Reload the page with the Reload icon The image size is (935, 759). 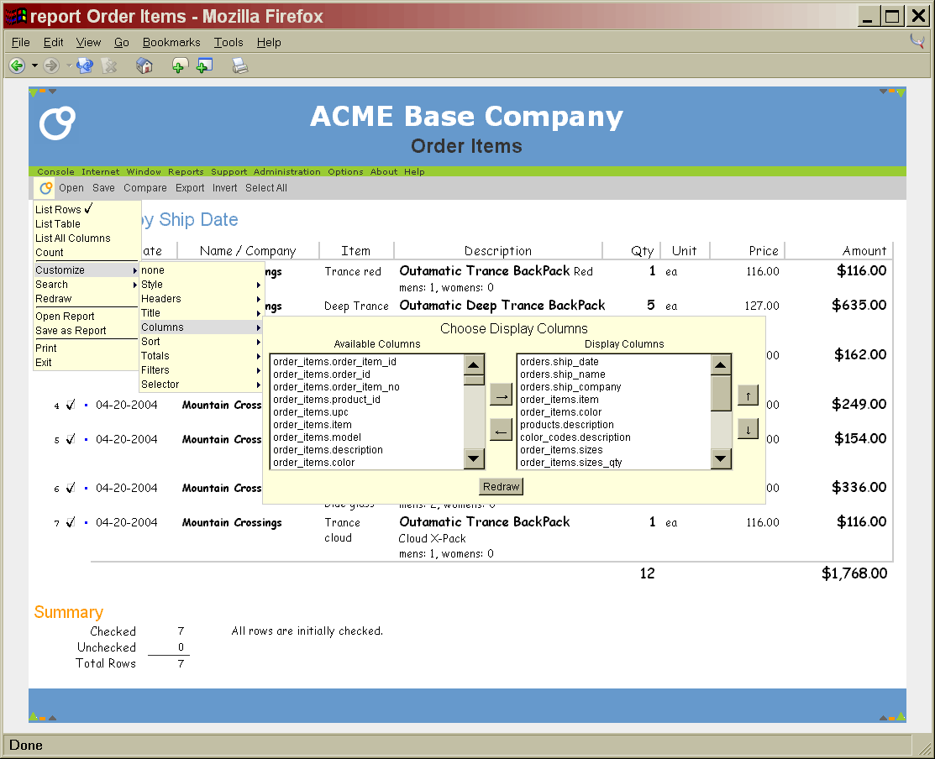point(85,65)
